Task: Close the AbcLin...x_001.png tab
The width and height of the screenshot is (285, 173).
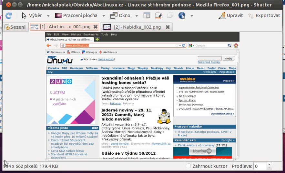Action: [96, 27]
